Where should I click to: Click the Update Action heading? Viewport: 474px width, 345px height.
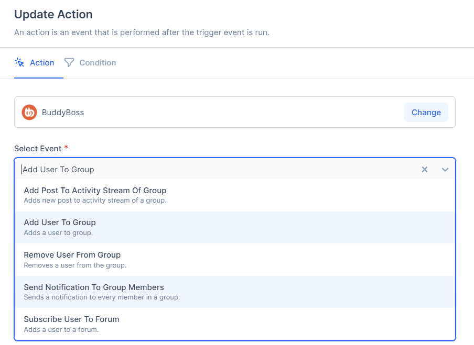point(53,15)
